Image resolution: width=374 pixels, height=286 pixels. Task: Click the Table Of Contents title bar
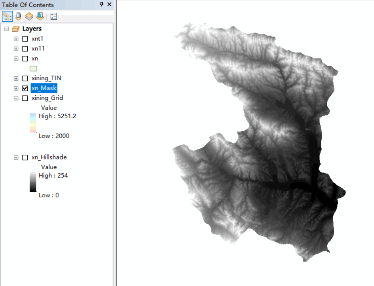57,4
